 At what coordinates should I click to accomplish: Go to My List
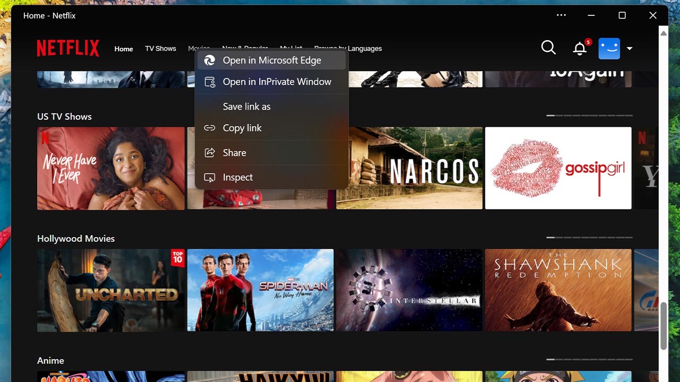coord(291,48)
